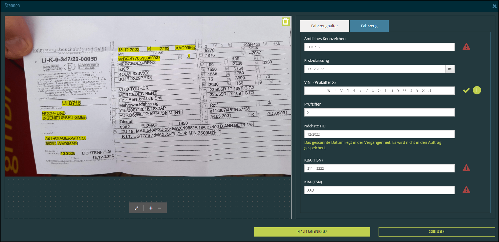
Task: Zoom in on the scanned document
Action: (x=151, y=208)
